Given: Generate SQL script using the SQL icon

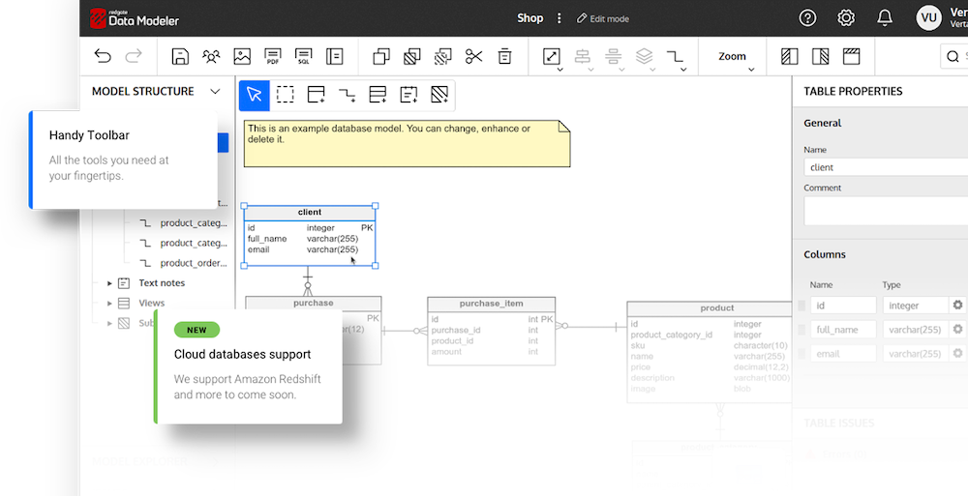Looking at the screenshot, I should 303,56.
